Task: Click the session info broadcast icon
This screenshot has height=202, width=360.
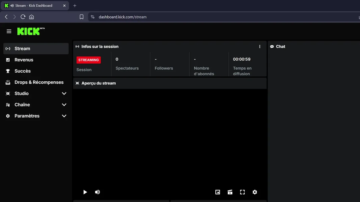Action: [x=77, y=47]
